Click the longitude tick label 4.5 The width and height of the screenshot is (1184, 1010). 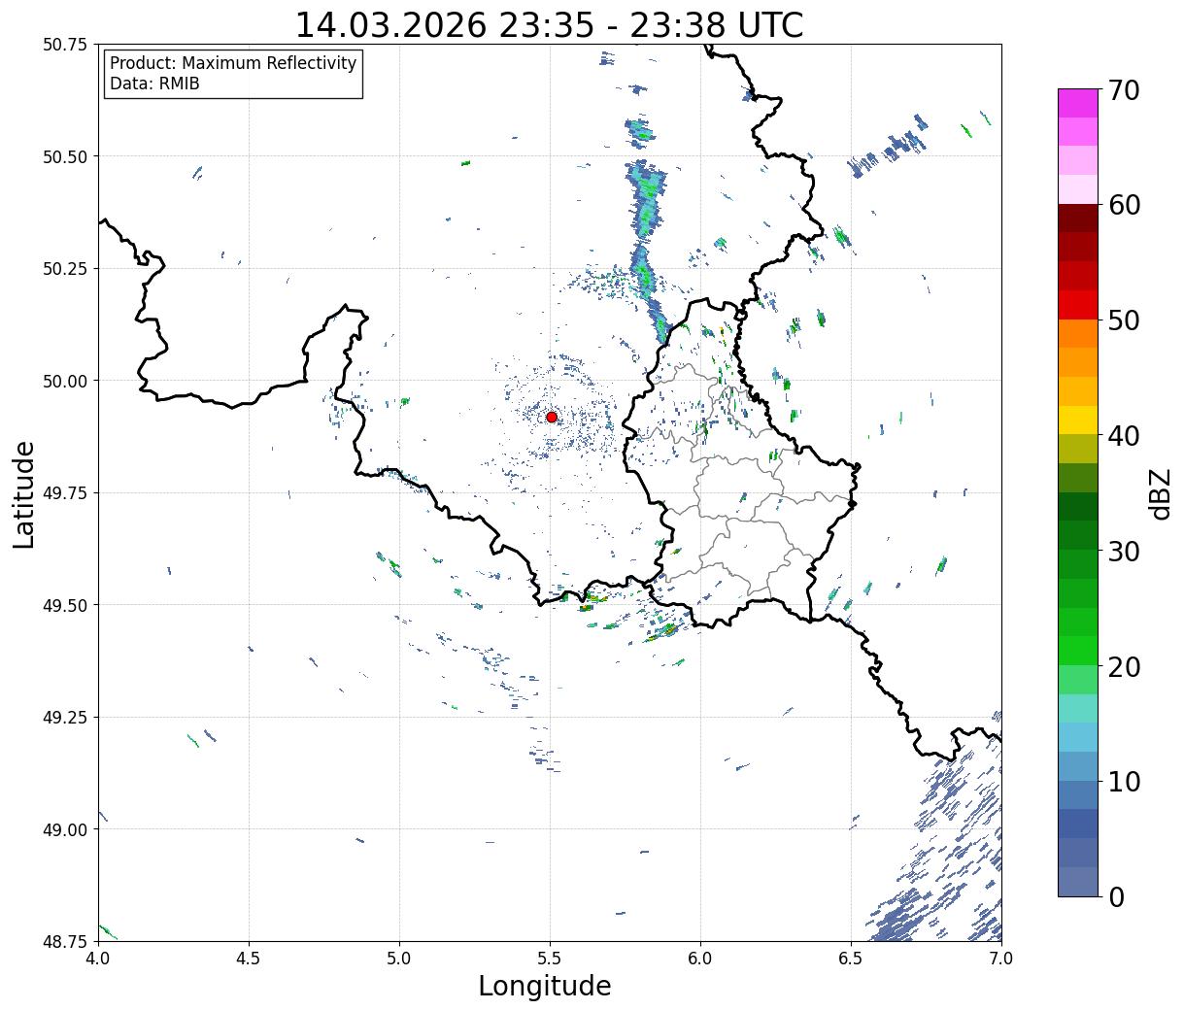click(249, 958)
